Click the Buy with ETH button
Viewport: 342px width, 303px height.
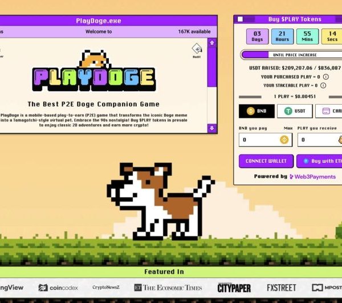point(319,161)
